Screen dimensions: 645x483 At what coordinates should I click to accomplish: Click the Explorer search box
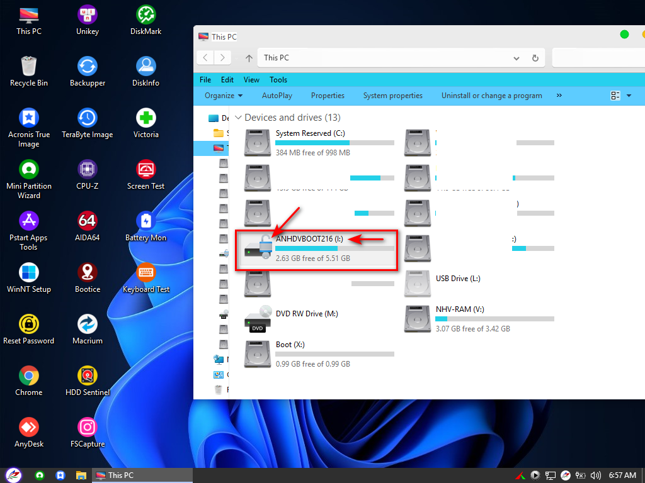click(x=598, y=58)
